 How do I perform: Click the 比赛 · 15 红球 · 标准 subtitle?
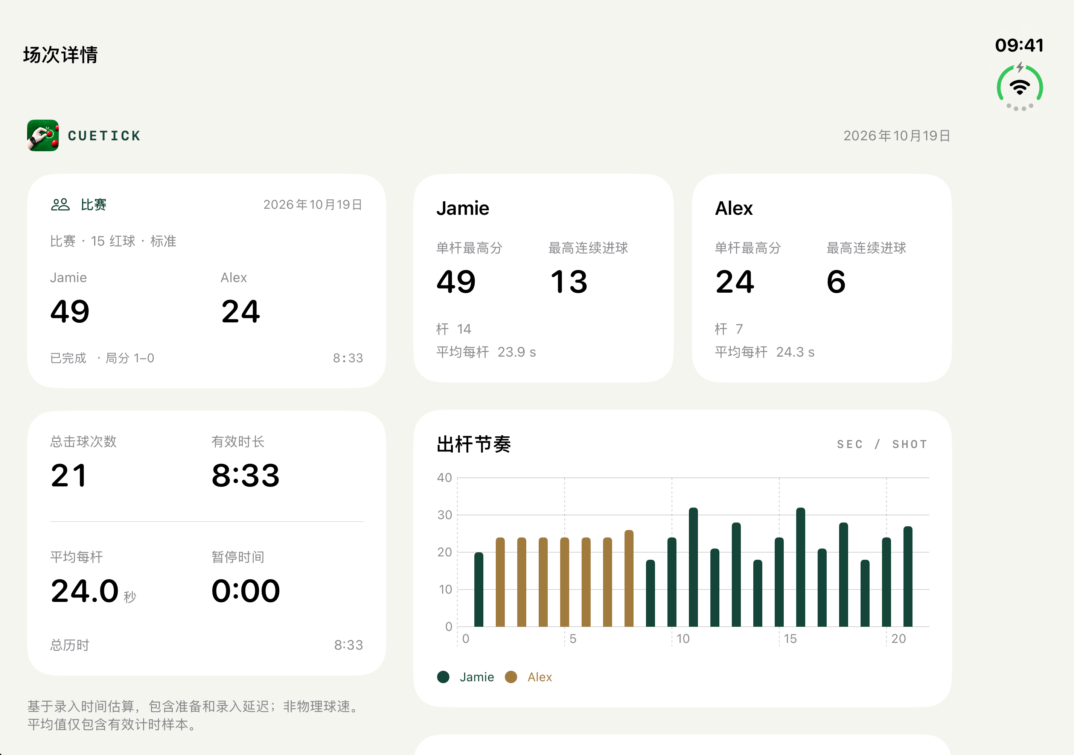pyautogui.click(x=113, y=241)
